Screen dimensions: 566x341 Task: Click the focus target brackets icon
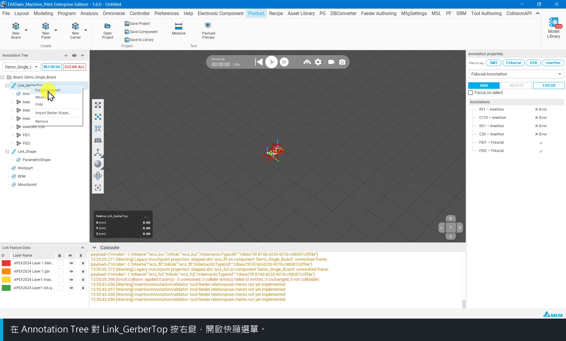click(98, 188)
